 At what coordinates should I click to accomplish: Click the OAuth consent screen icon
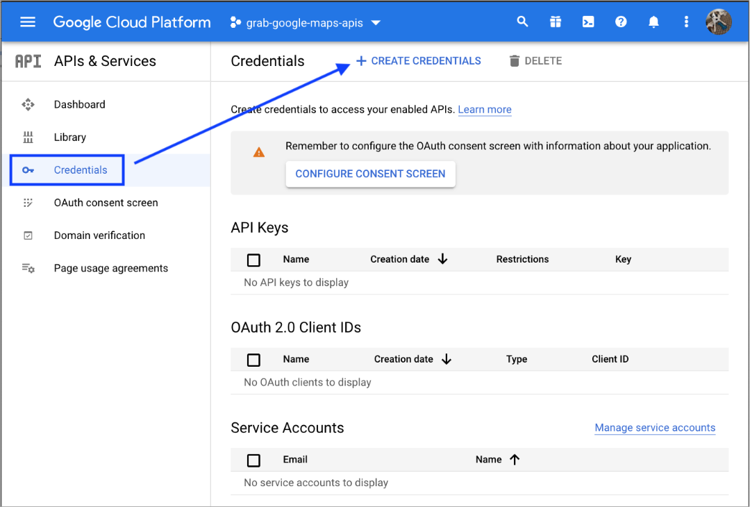[x=28, y=203]
